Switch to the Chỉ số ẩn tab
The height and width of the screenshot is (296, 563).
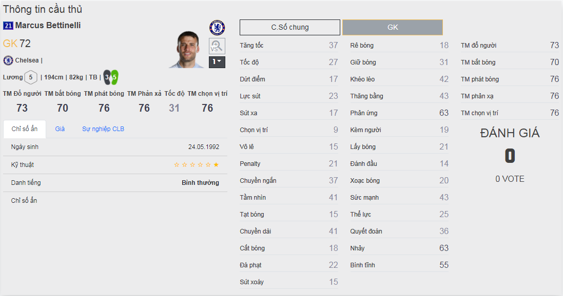coord(24,129)
